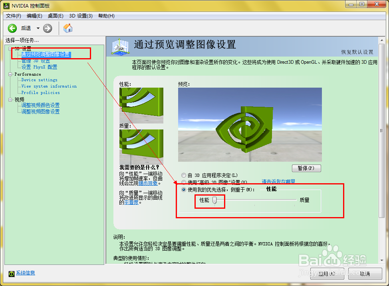Open the Back history dropdown arrow
The height and width of the screenshot is (286, 389).
click(38, 28)
